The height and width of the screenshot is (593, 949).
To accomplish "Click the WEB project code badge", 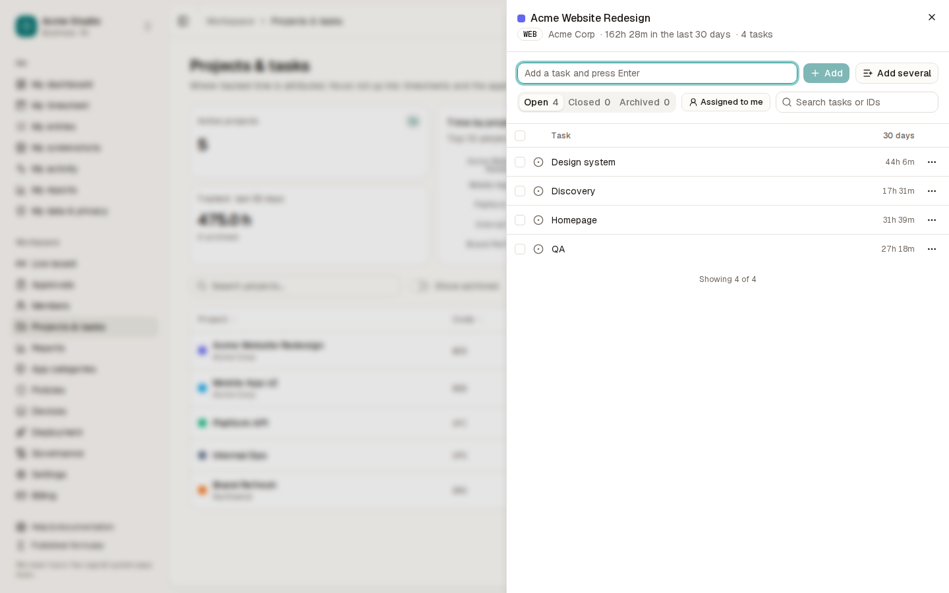I will (530, 34).
